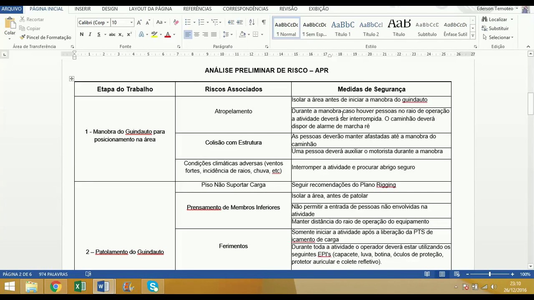Switch to the INSERIR tab
Image resolution: width=534 pixels, height=300 pixels.
point(83,9)
